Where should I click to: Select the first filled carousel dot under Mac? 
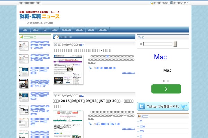164,81
